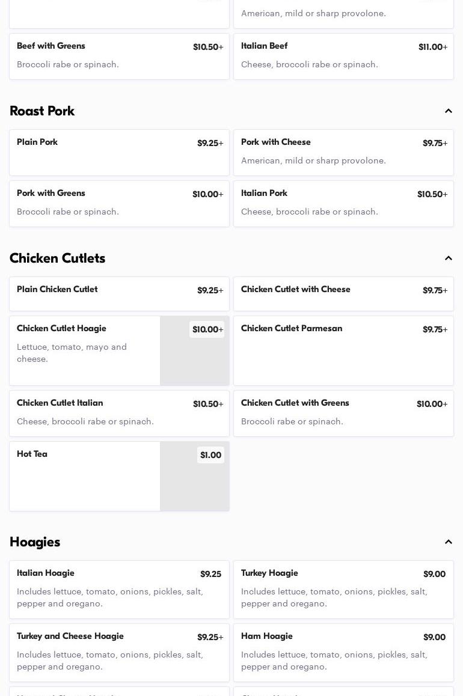Select the Italian Pork sandwich
This screenshot has height=696, width=463.
coord(343,204)
